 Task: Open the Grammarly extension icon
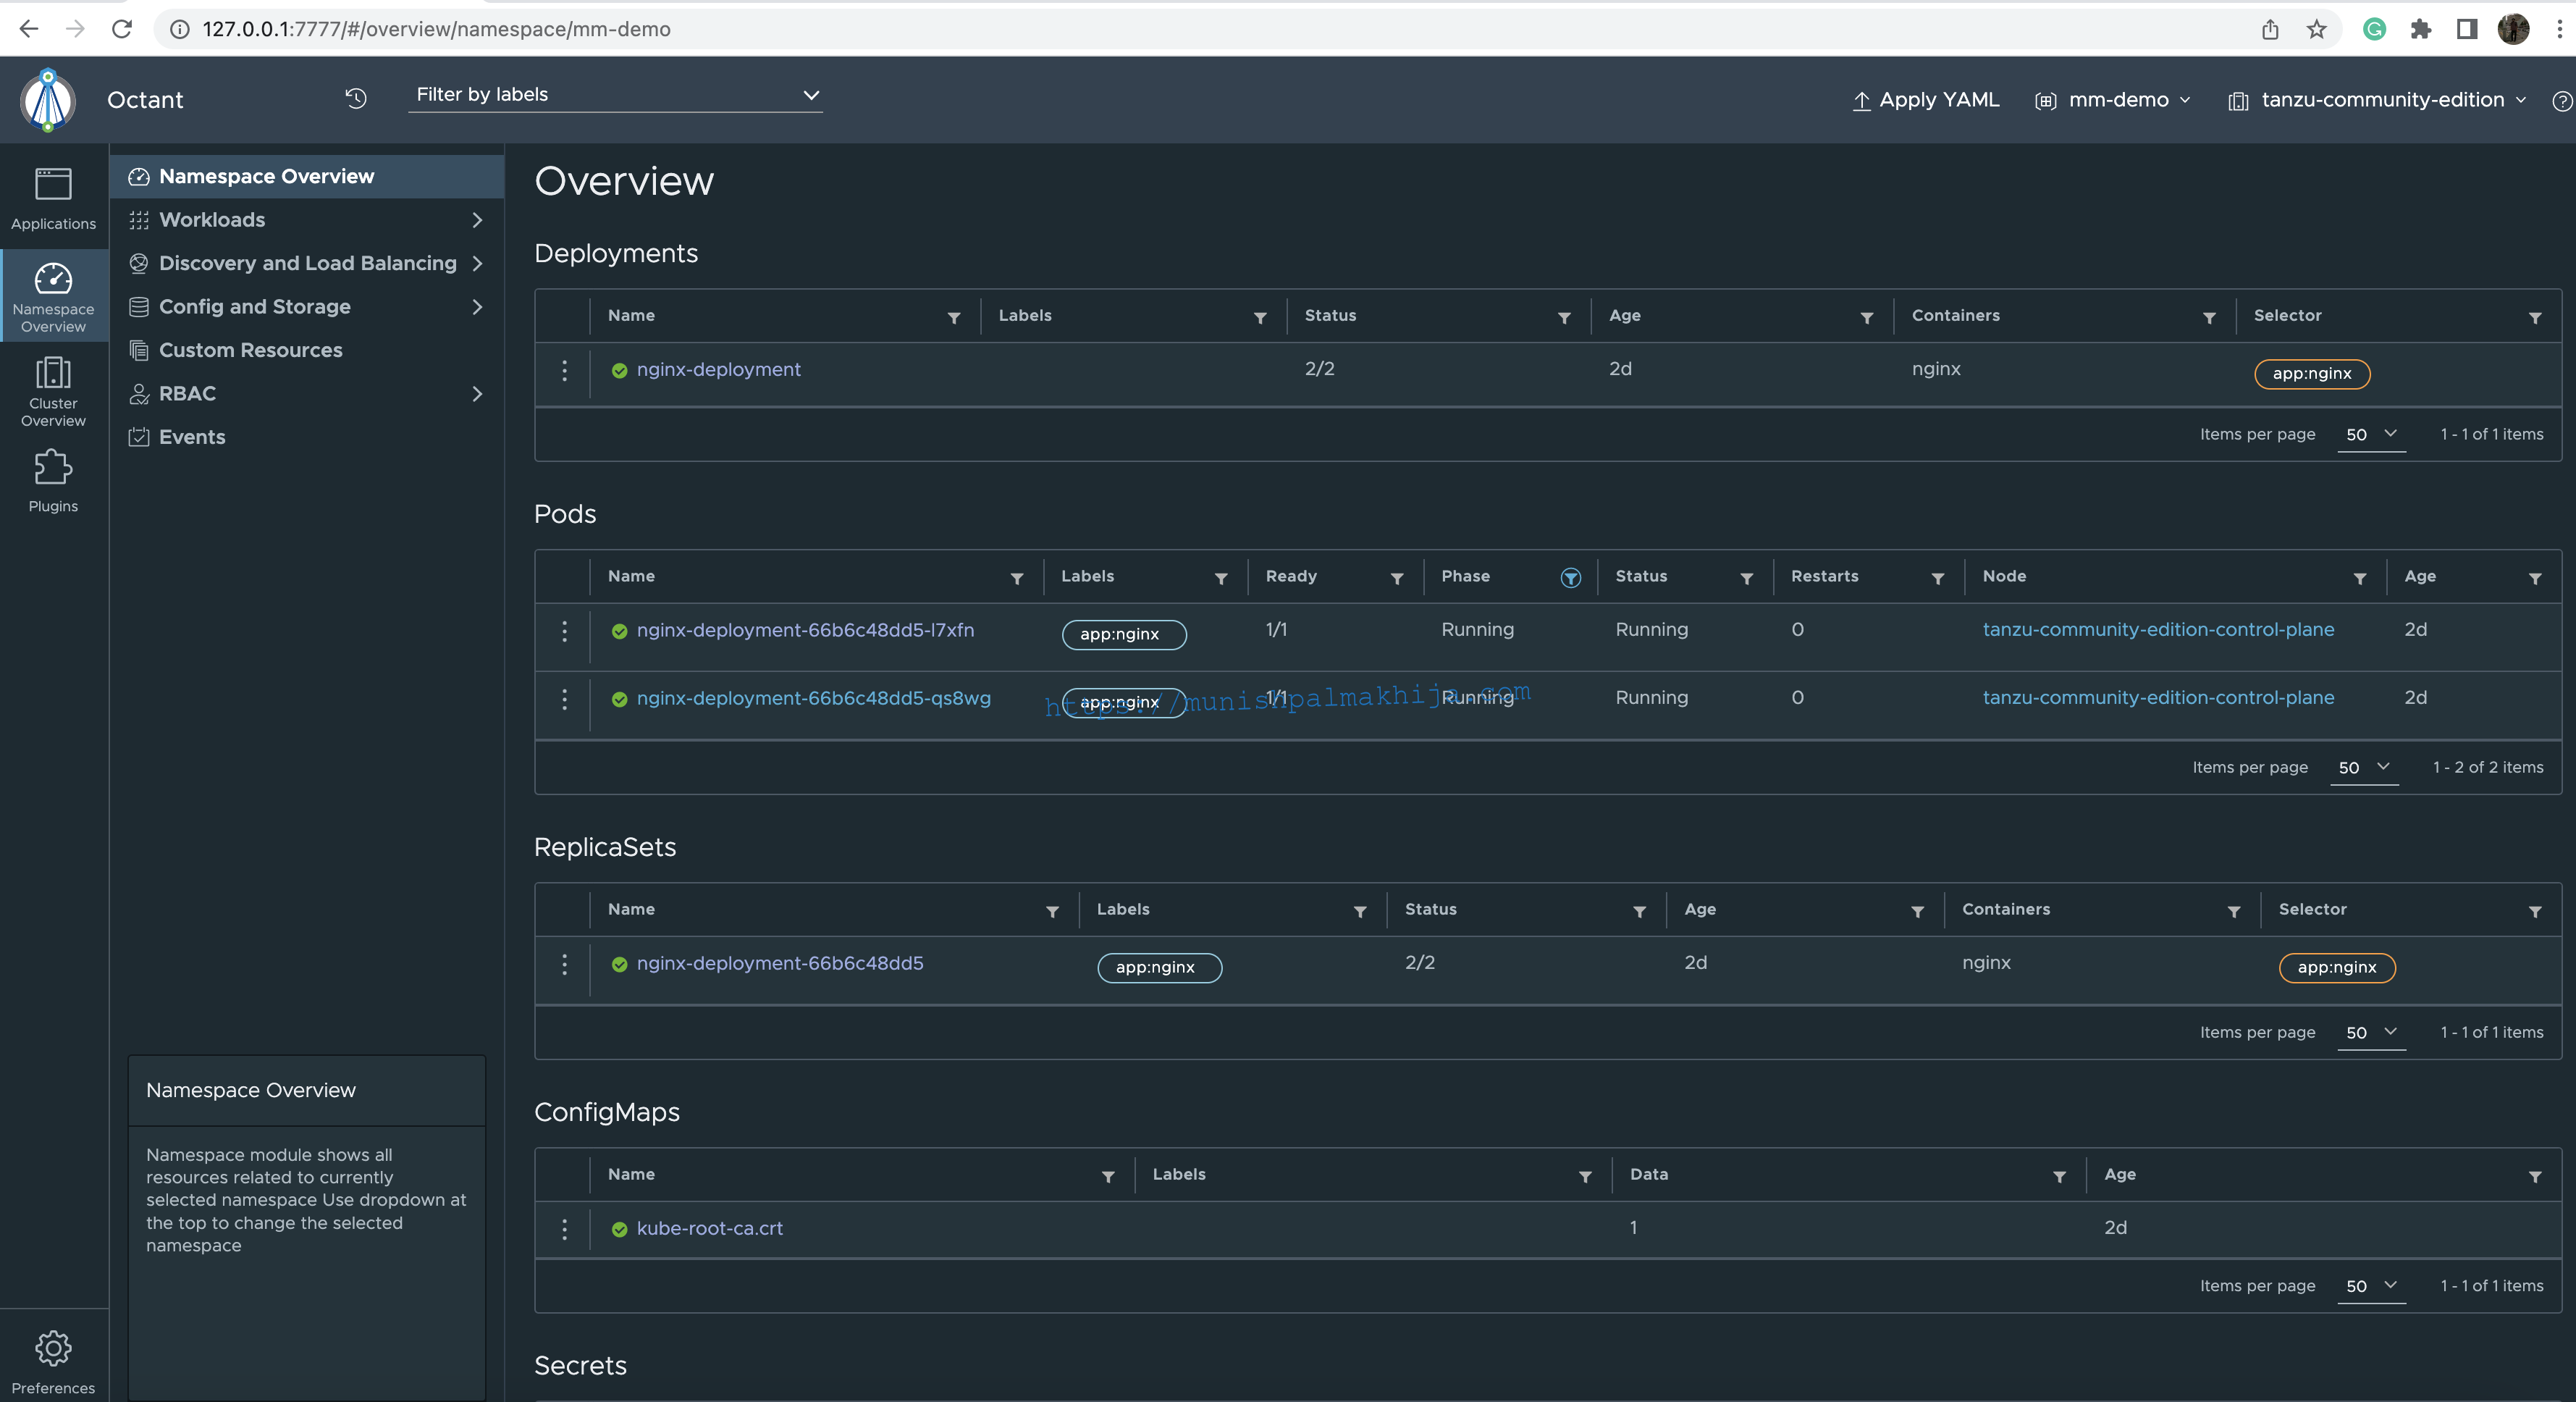[x=2374, y=29]
